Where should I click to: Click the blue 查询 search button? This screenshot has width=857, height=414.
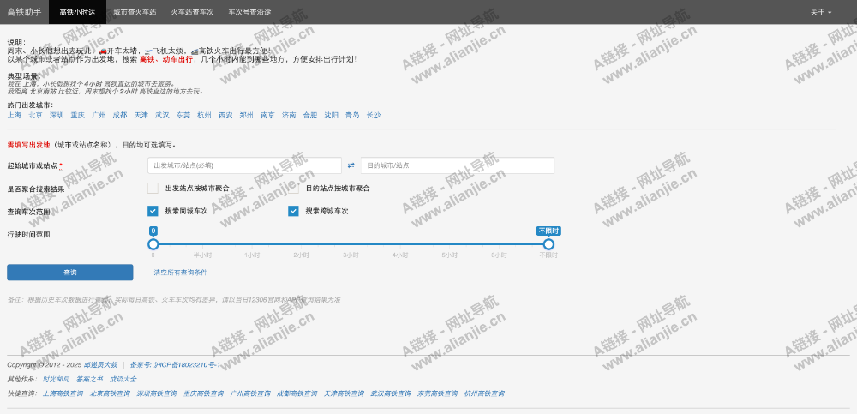(70, 273)
